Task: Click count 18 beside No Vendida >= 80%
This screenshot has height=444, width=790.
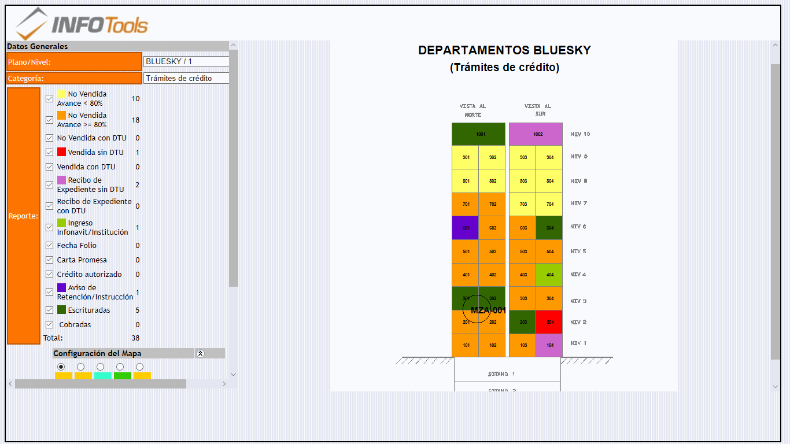Action: tap(135, 120)
